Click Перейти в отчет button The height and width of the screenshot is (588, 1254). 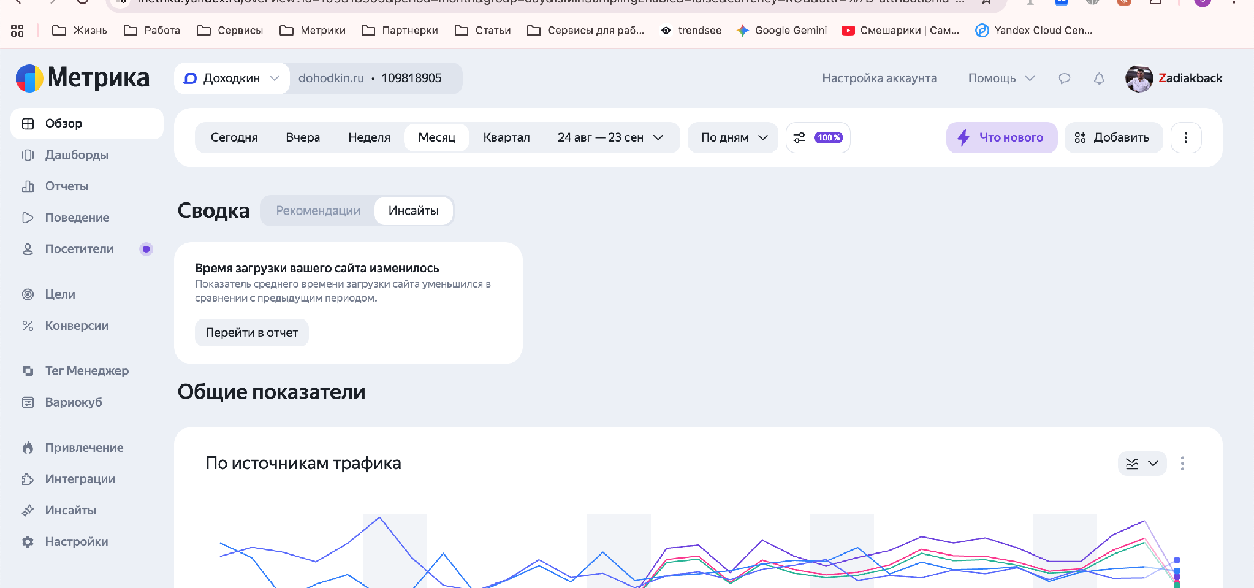252,332
